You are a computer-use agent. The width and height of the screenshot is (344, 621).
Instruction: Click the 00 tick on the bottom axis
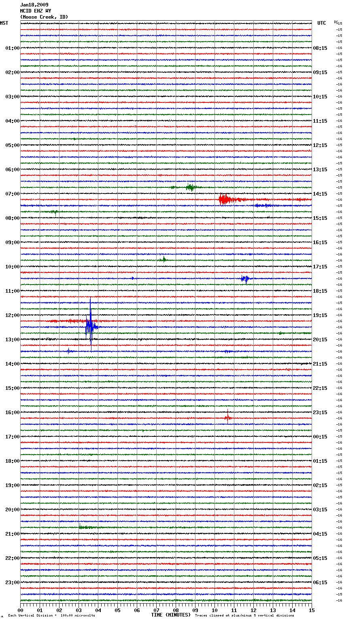click(20, 610)
